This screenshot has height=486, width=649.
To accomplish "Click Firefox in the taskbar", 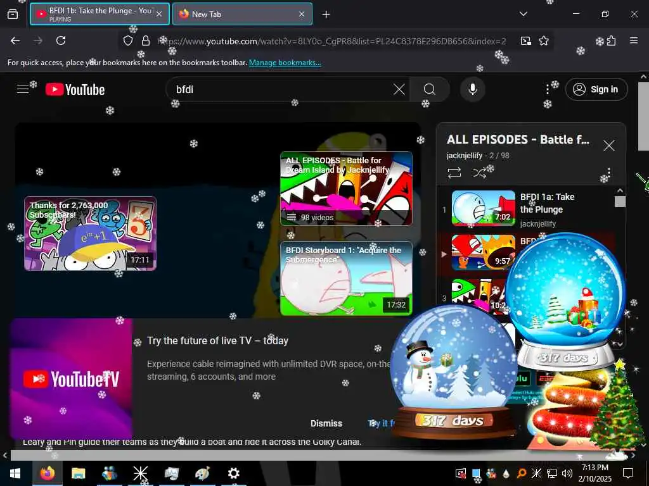I will (47, 473).
